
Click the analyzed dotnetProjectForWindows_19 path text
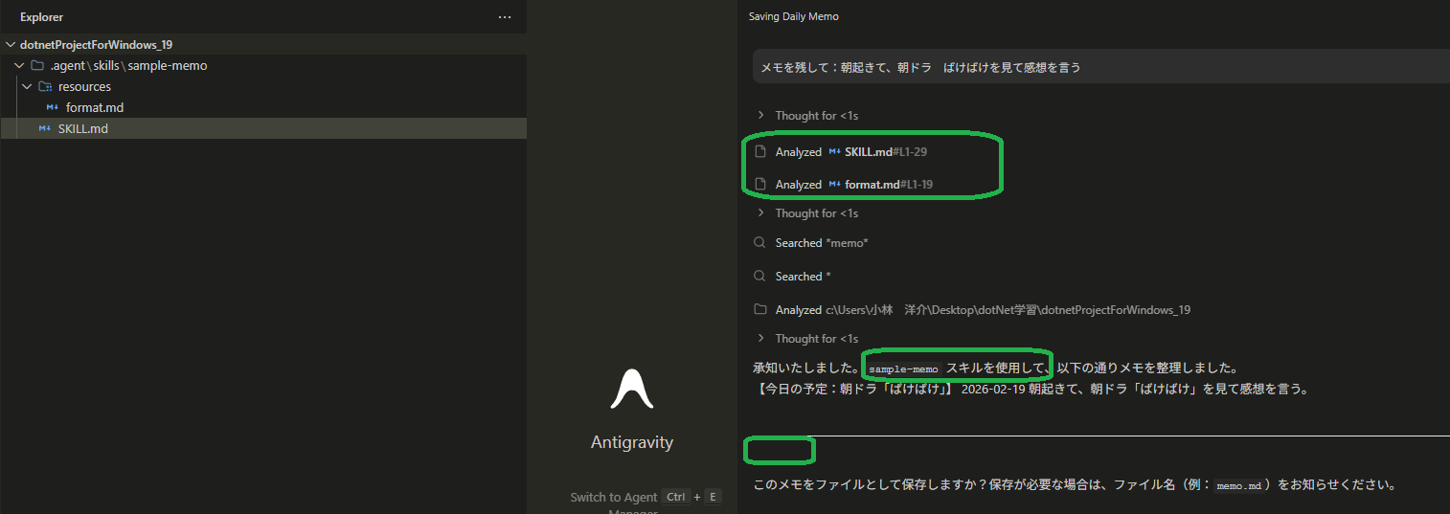1008,310
